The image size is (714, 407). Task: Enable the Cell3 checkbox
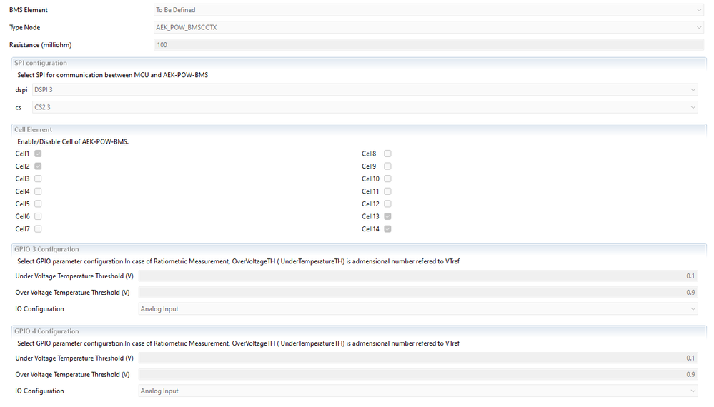click(38, 179)
